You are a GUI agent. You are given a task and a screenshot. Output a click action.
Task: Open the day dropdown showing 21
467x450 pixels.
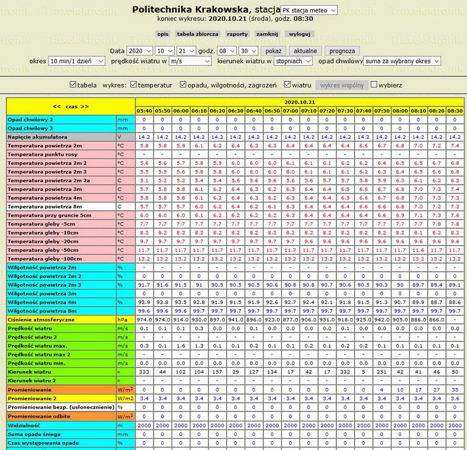click(x=186, y=51)
